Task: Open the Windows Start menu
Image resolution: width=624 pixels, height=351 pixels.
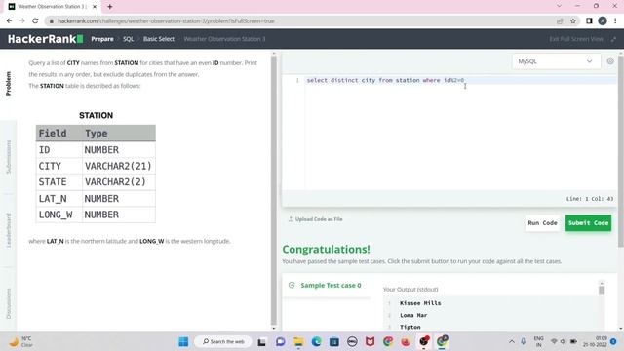Action: [183, 341]
